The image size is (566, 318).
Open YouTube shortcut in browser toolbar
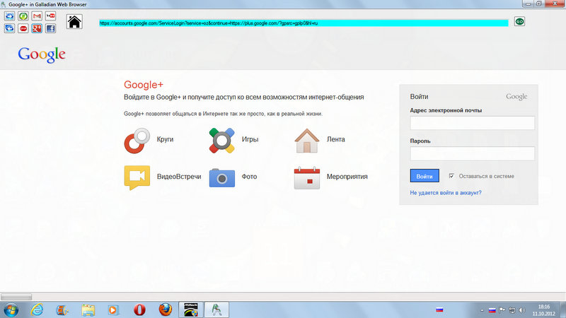(x=50, y=16)
